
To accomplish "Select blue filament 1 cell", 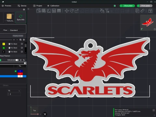I will point(20,71).
